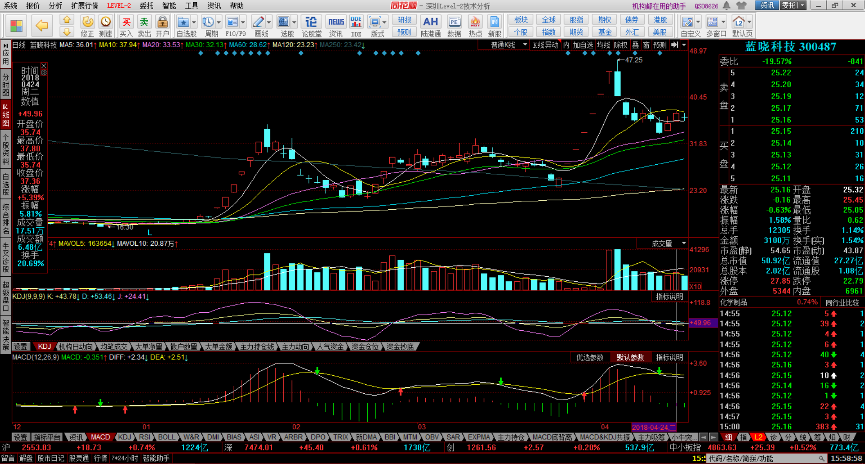Open the IPO 新股 icon
Screen dimensions: 865x464
[x=494, y=26]
